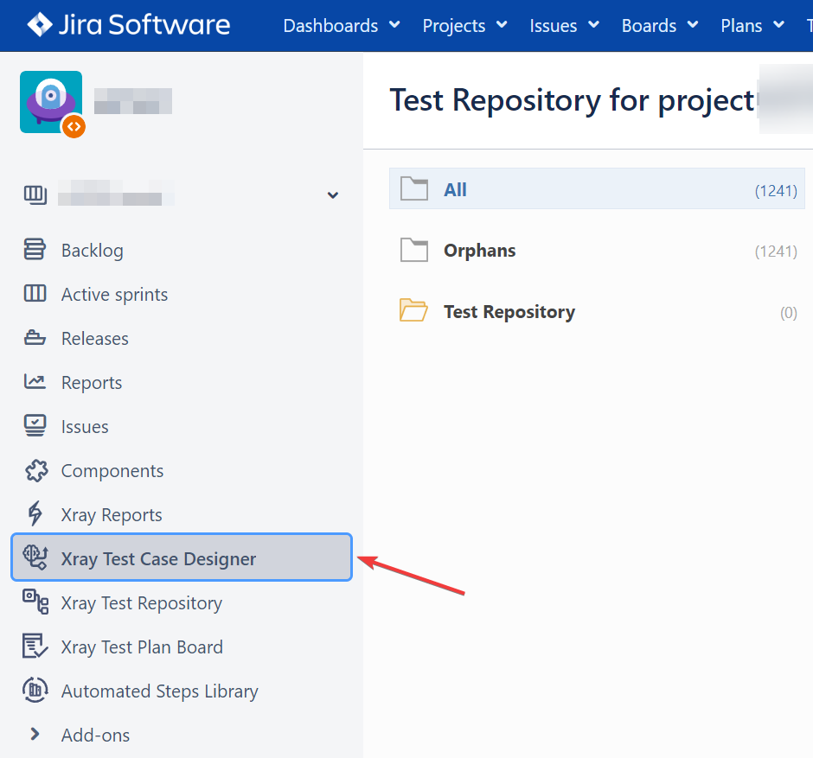The width and height of the screenshot is (813, 758).
Task: Select the Orphans folder row
Action: 597,251
